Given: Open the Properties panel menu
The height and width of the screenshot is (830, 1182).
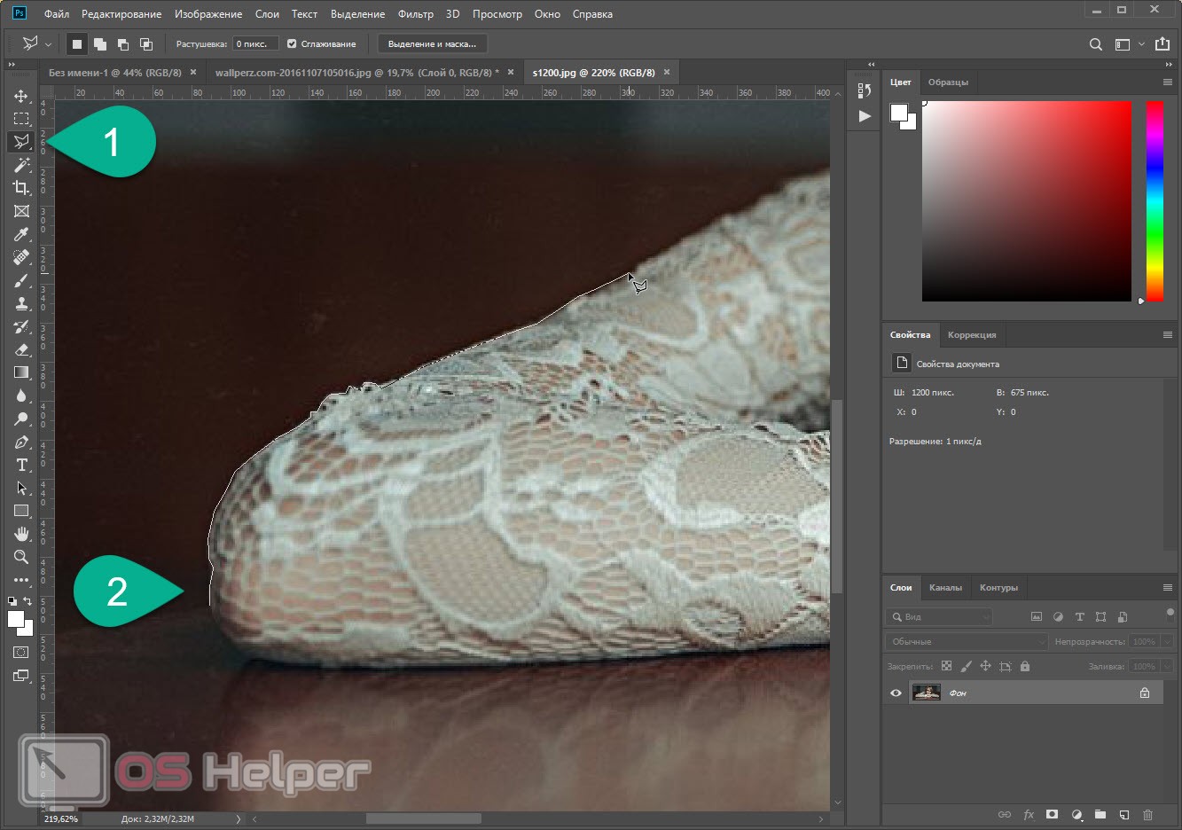Looking at the screenshot, I should [1167, 335].
